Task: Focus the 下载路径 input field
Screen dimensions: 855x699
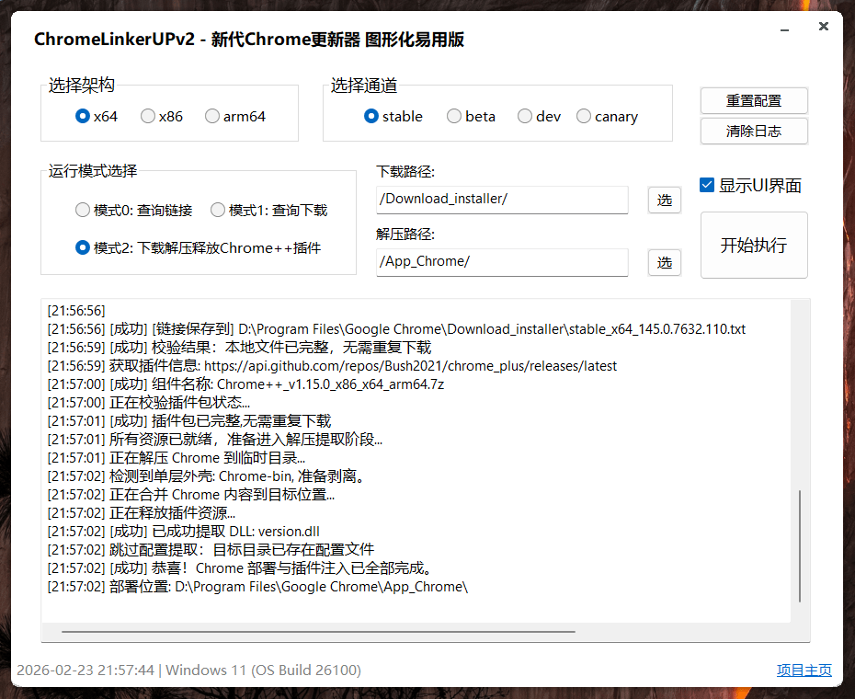Action: click(x=502, y=200)
